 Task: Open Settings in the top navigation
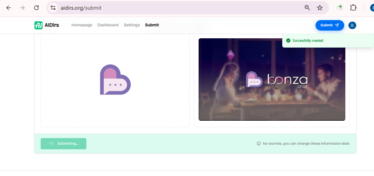tap(132, 25)
